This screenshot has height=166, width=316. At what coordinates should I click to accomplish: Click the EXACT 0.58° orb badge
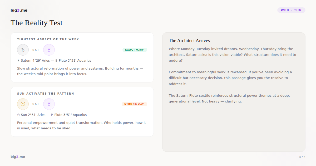pyautogui.click(x=135, y=50)
